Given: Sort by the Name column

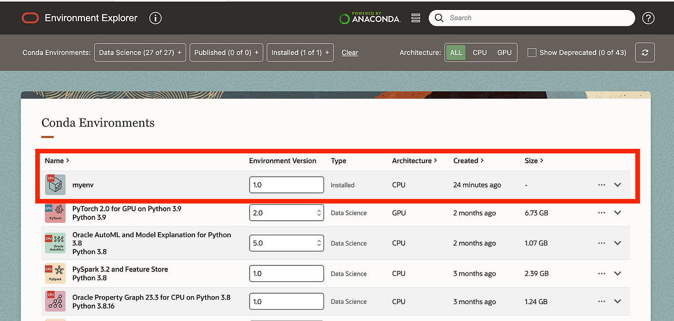Looking at the screenshot, I should (x=57, y=161).
